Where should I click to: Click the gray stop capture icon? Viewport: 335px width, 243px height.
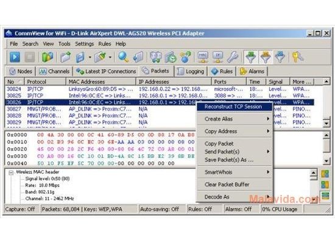[29, 57]
